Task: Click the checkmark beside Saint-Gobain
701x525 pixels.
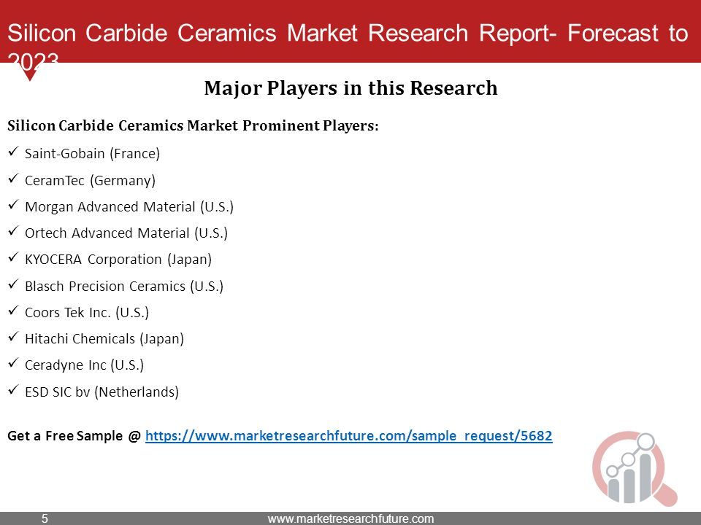Action: pos(13,152)
